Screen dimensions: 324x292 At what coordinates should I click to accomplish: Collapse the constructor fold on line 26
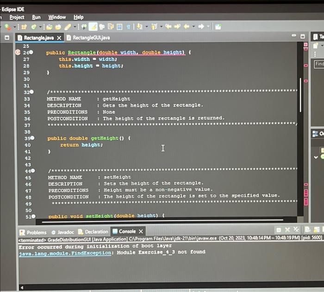(31, 52)
